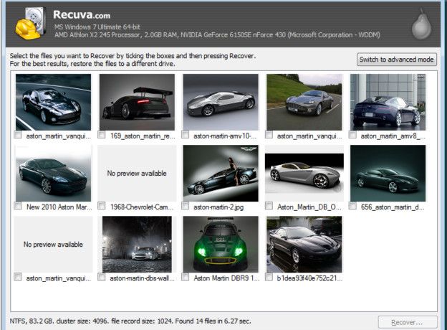Click file name aston-martin-2.jpg
The width and height of the screenshot is (447, 330).
(x=218, y=207)
